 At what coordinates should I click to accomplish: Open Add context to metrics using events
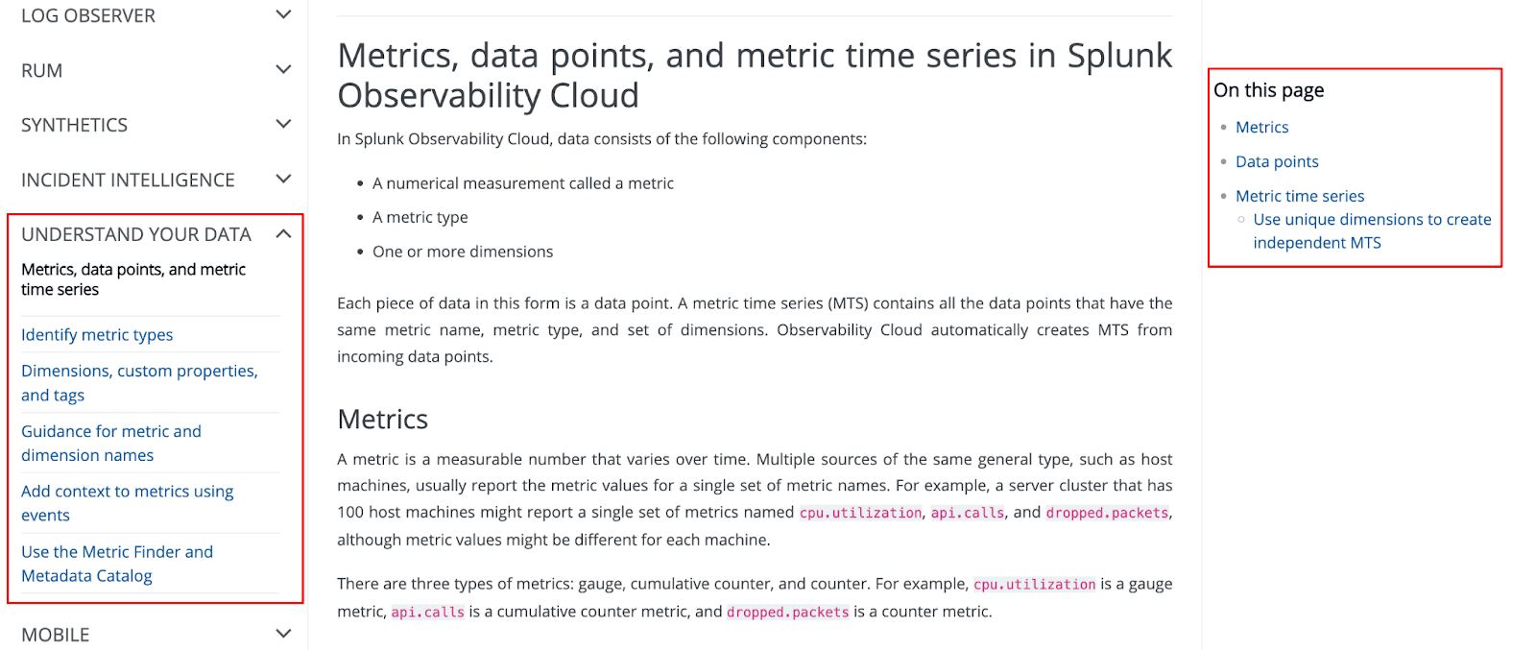[127, 502]
